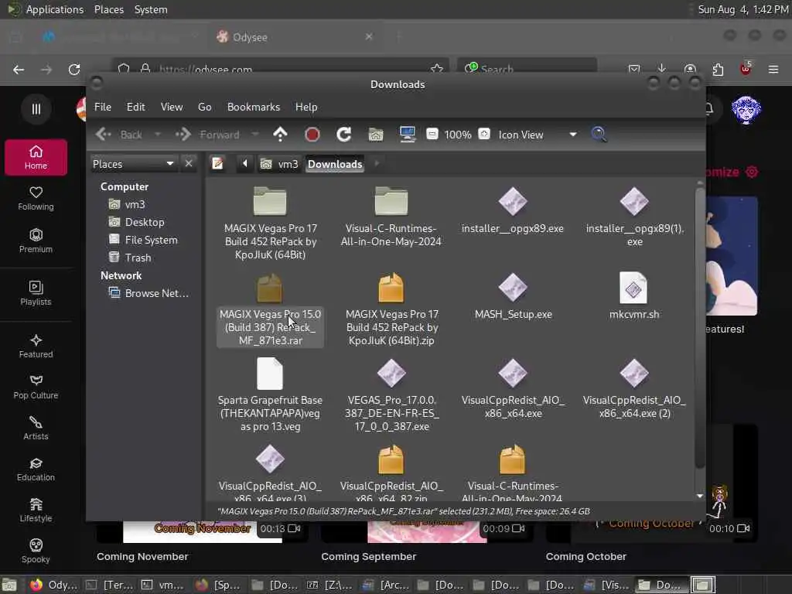Close the Places side pane
This screenshot has height=594, width=792.
coord(189,164)
